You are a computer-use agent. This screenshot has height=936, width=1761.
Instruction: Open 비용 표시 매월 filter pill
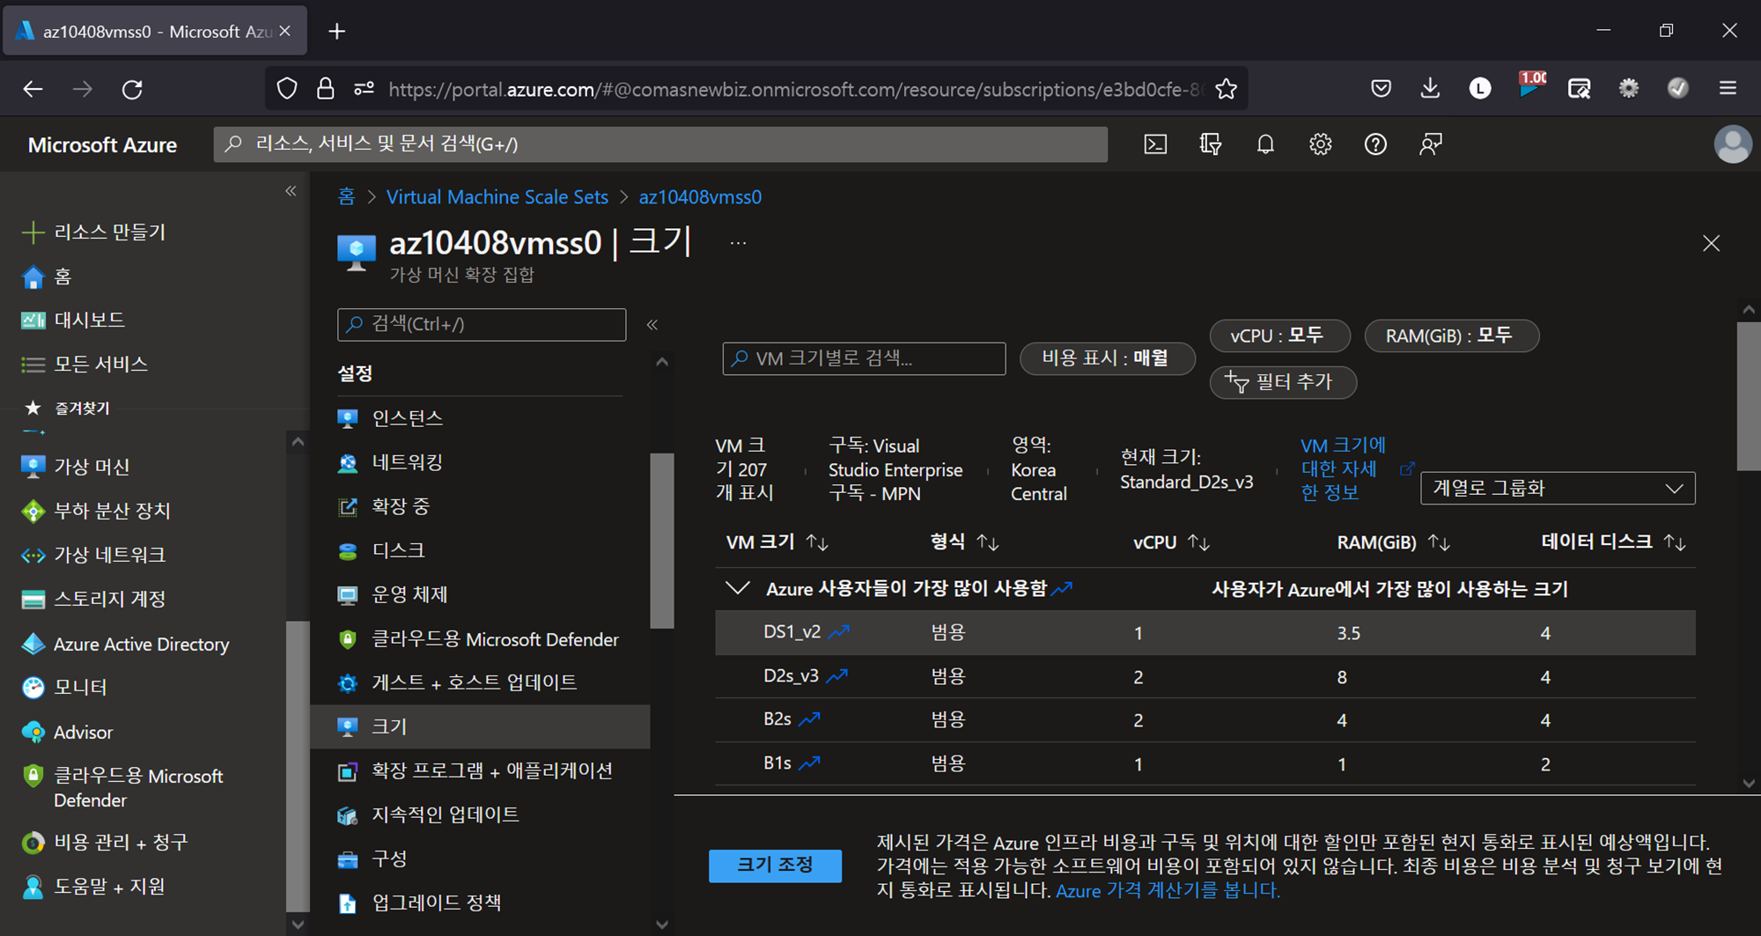[1107, 358]
